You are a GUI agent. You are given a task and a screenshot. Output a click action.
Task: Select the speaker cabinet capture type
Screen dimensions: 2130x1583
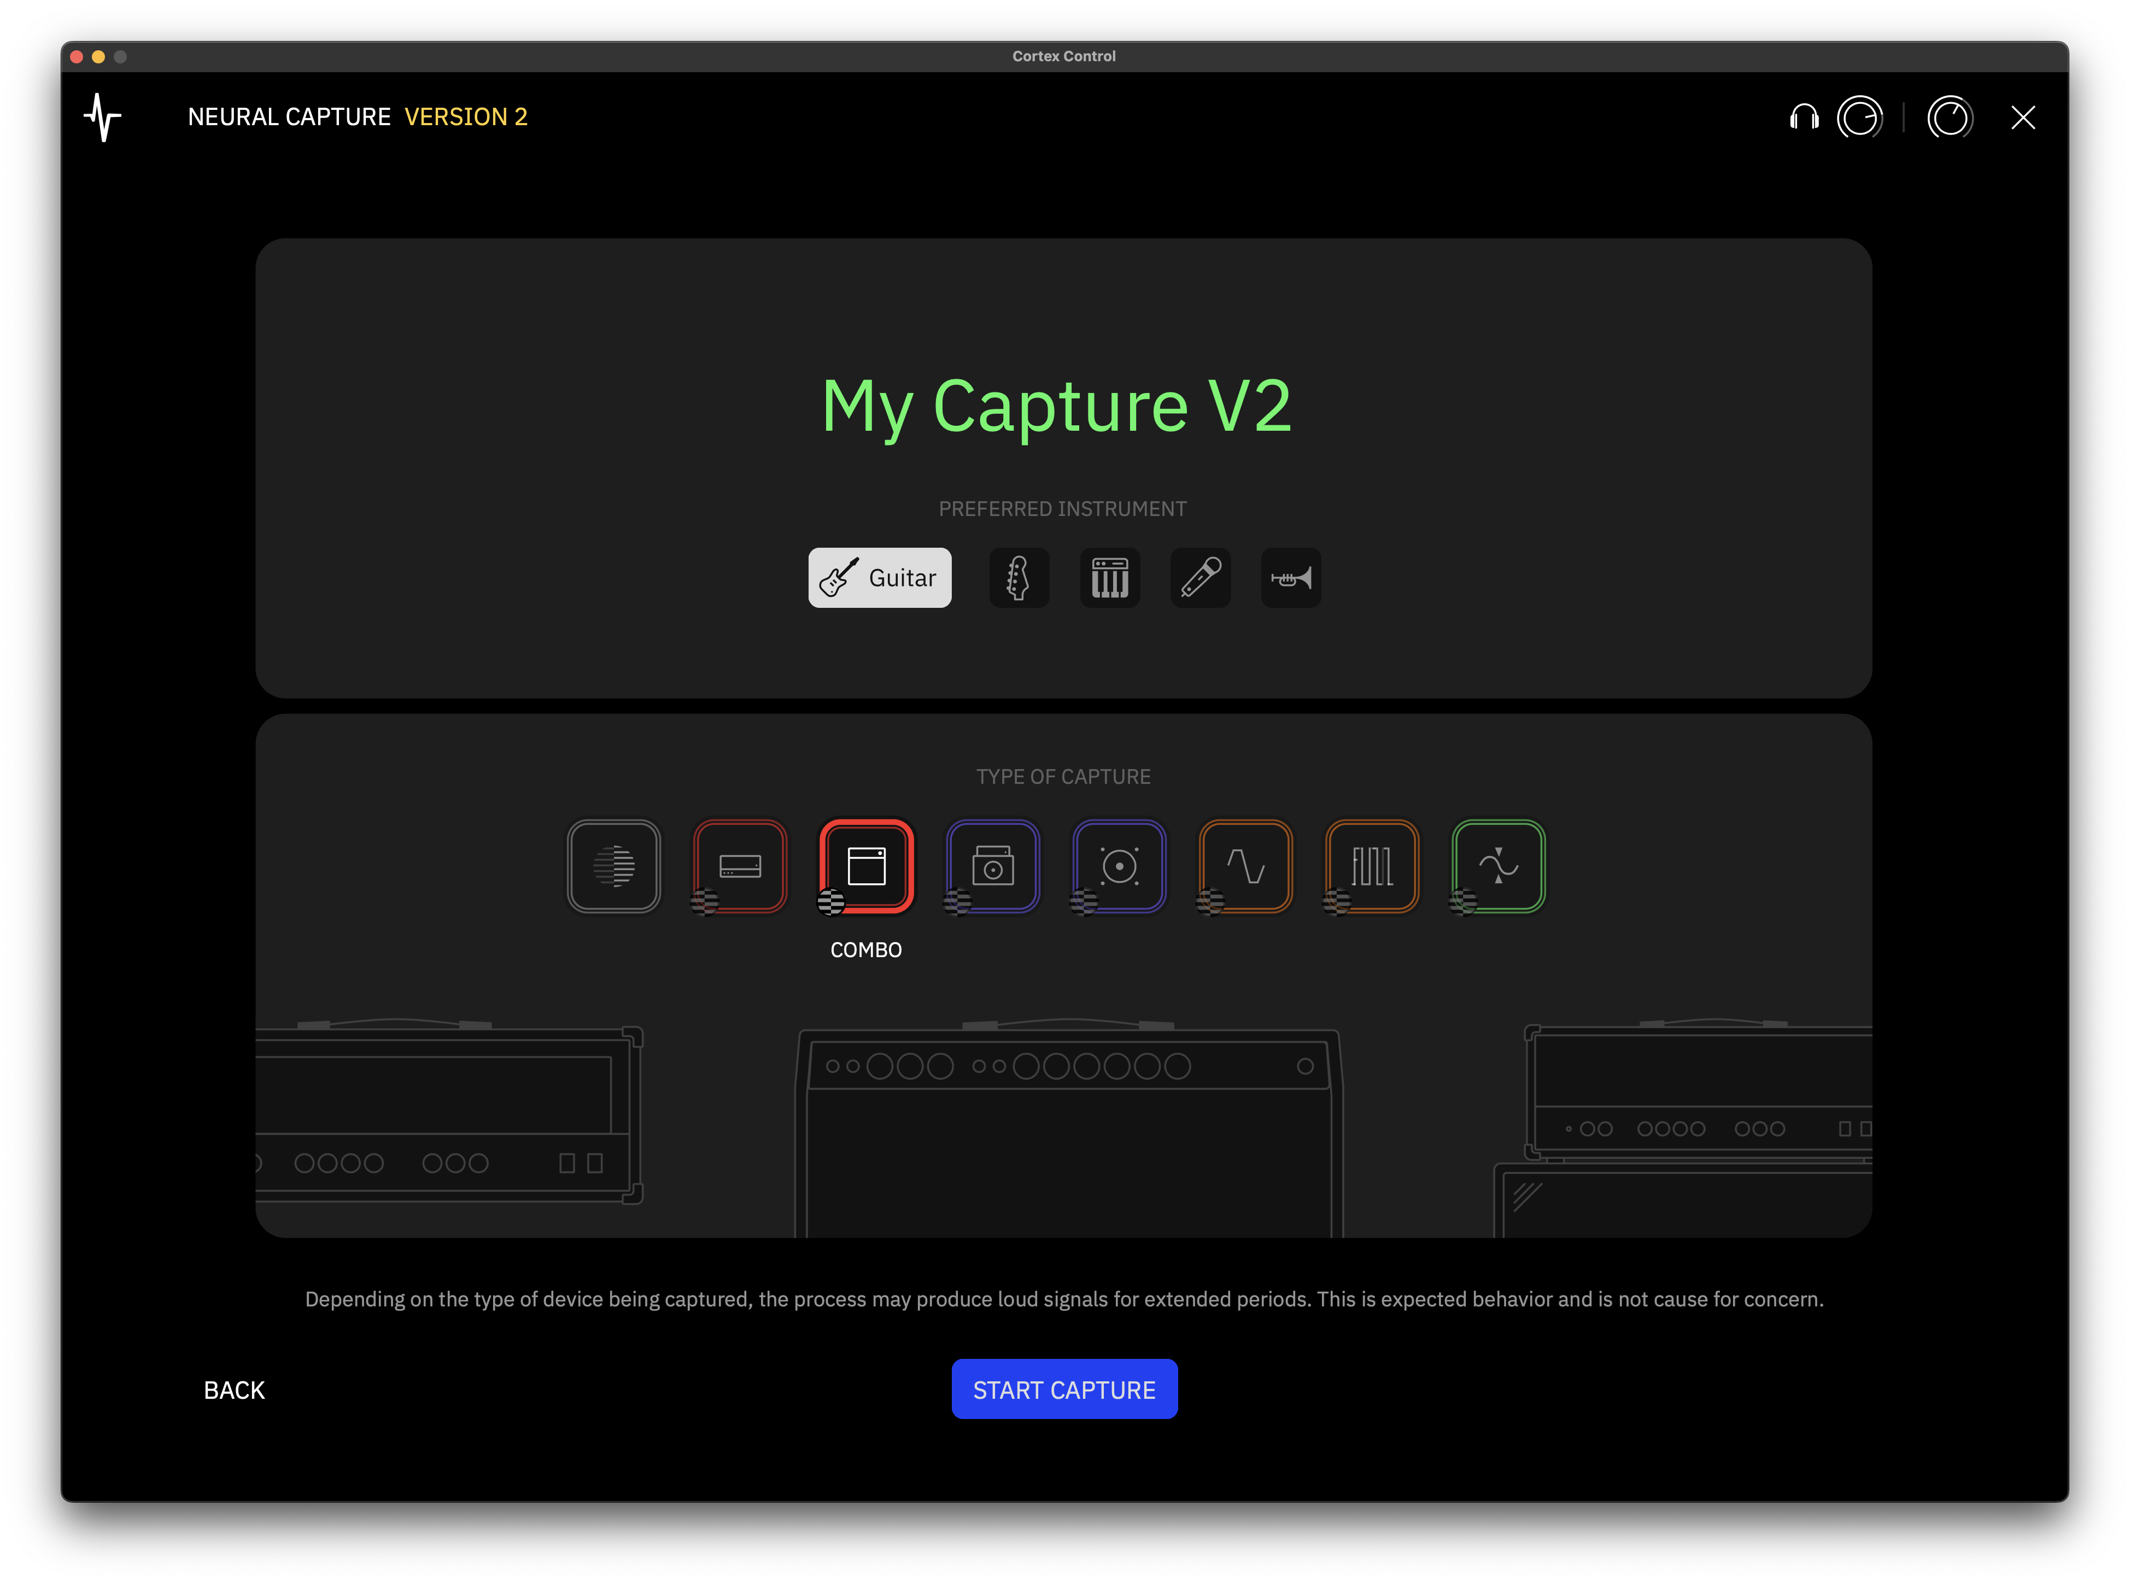point(1119,866)
